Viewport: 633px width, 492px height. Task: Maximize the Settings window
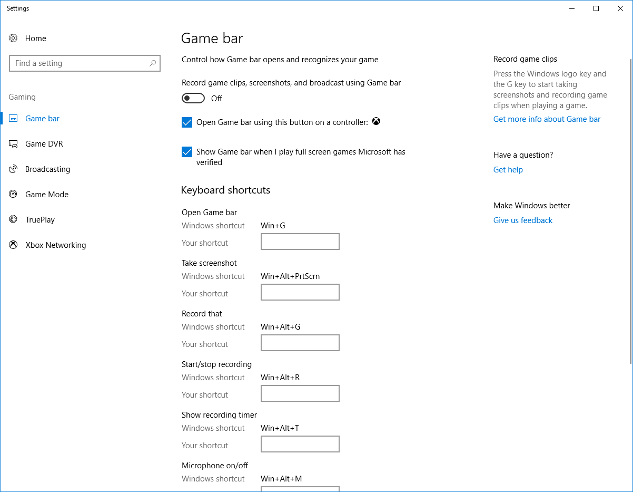pos(596,8)
